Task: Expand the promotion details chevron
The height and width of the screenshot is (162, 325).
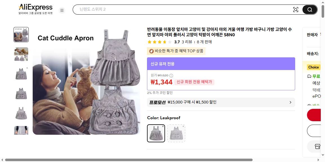Action: point(290,102)
